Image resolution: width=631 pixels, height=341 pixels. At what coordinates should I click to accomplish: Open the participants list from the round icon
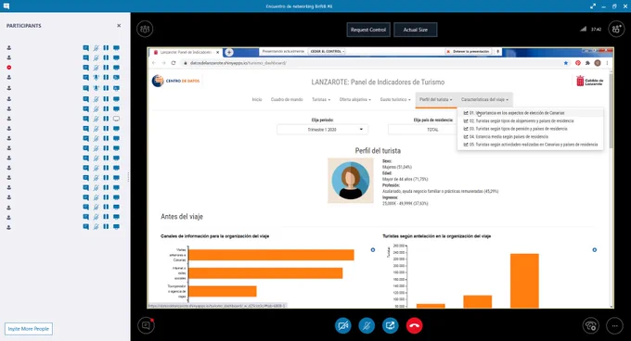coord(145,29)
